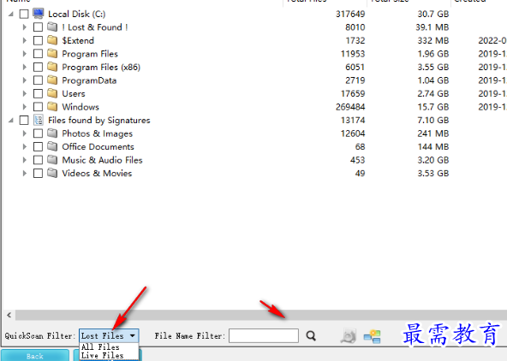Screen dimensions: 507x361
Task: Click the 317649 total files value
Action: pos(350,14)
